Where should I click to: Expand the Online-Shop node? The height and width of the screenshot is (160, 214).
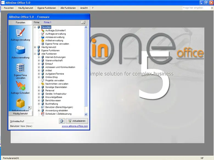click(x=39, y=77)
